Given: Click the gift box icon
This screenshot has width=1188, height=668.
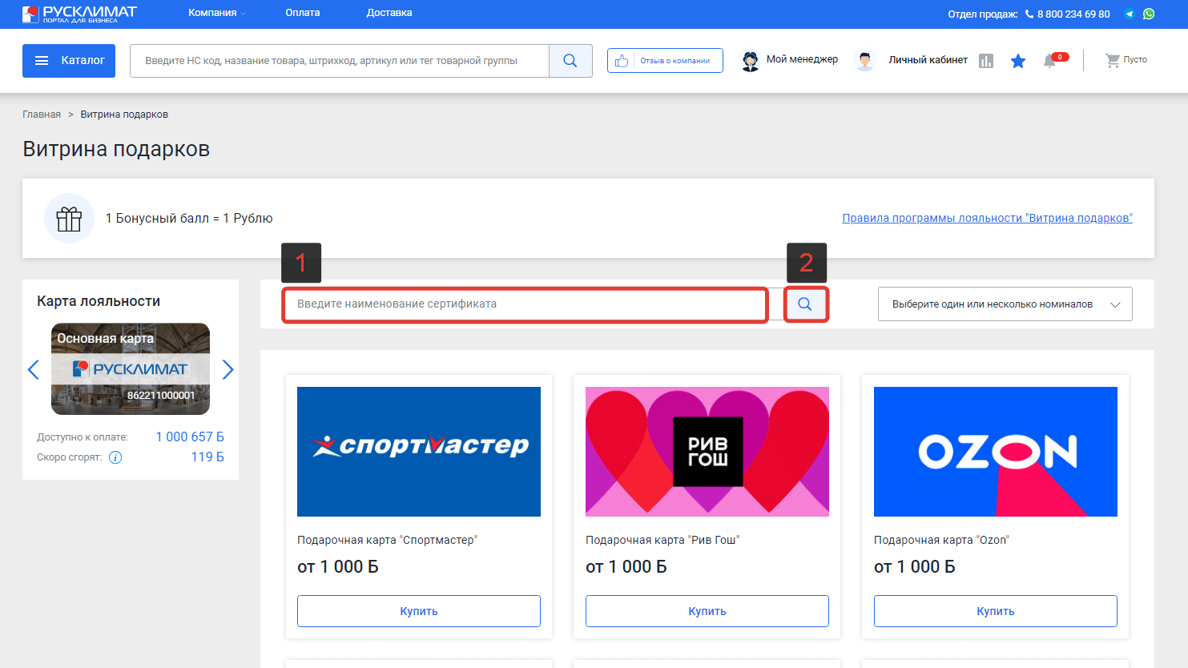Looking at the screenshot, I should [69, 218].
